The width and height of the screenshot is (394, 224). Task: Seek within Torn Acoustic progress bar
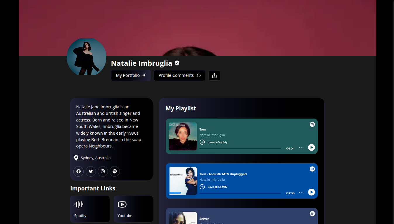(x=240, y=193)
